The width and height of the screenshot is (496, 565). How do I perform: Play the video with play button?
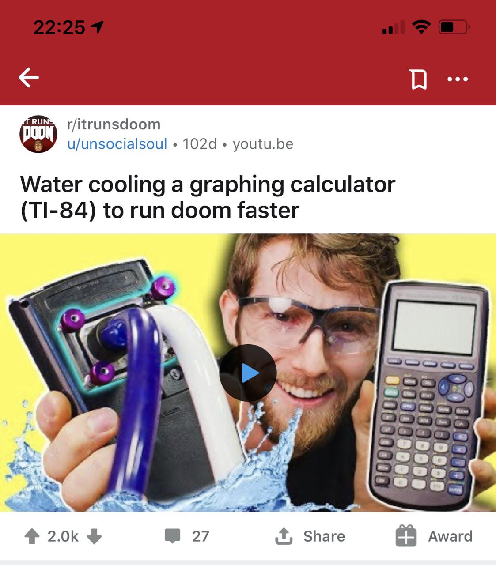tap(248, 373)
